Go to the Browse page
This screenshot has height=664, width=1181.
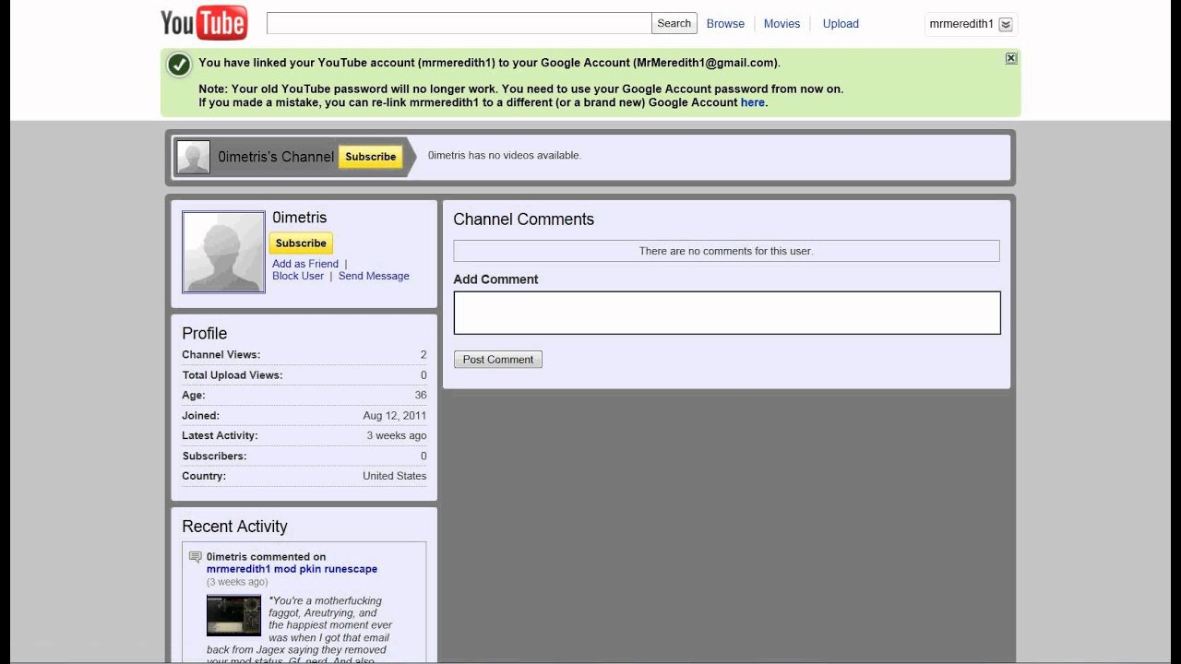tap(725, 24)
